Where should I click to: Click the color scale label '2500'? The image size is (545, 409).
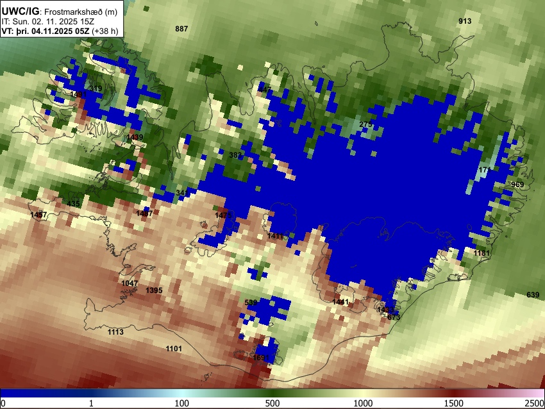535,403
